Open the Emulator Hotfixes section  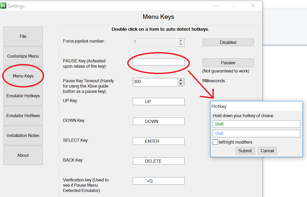tap(23, 116)
